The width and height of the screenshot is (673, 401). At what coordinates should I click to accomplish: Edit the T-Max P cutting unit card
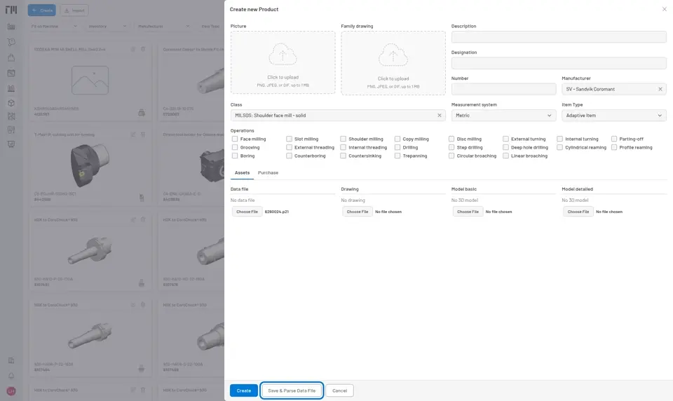[x=133, y=135]
